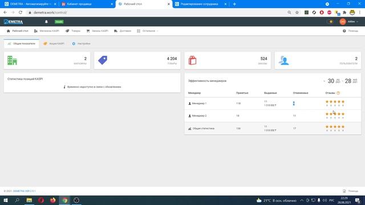Viewport: 365px width, 205px height.
Task: Open the weather widget in the taskbar
Action: coord(276,200)
